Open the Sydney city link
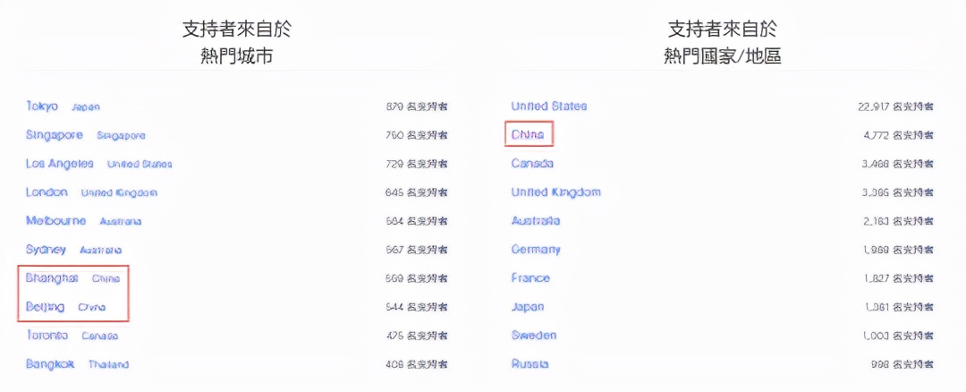The width and height of the screenshot is (966, 392). [46, 250]
